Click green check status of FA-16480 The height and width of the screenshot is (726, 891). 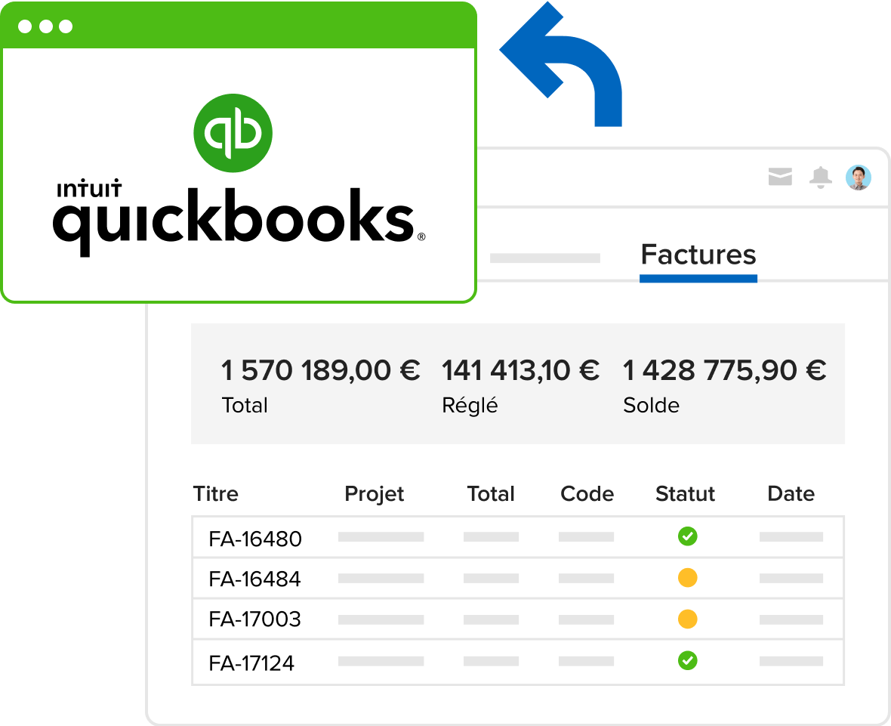click(687, 536)
